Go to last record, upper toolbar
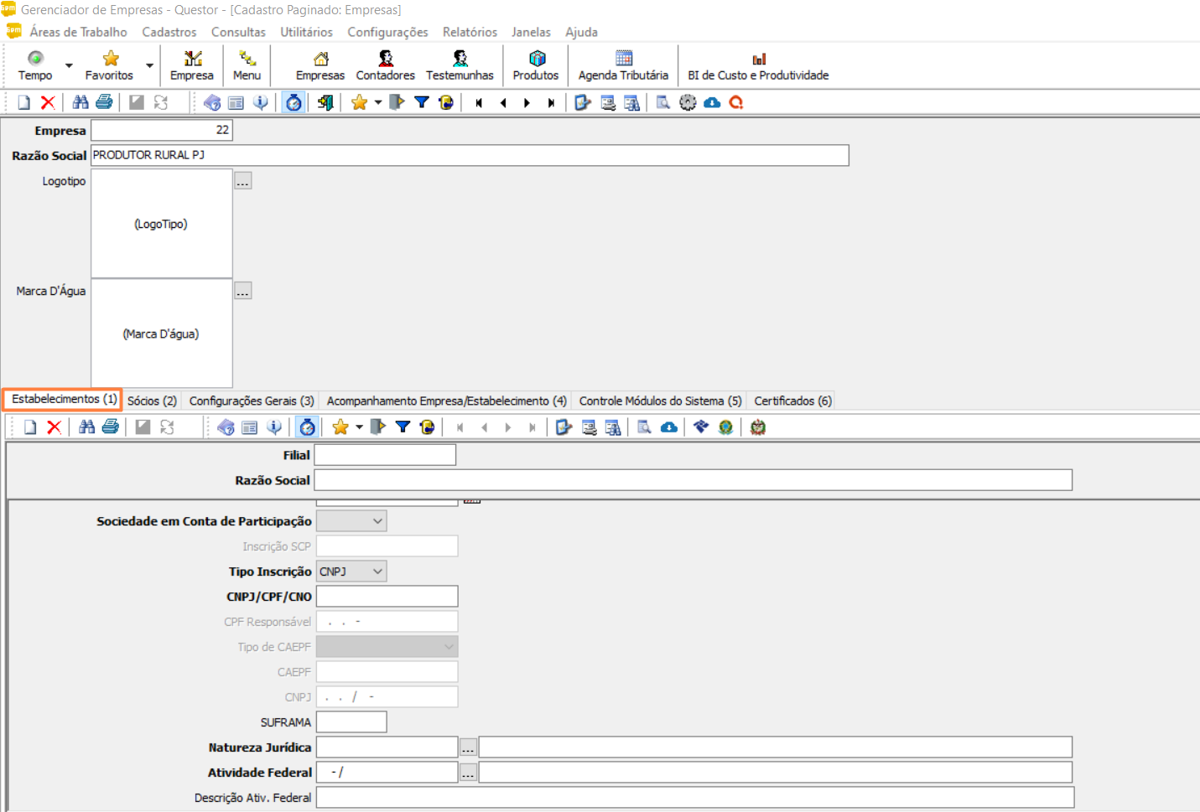This screenshot has height=812, width=1200. pos(551,102)
